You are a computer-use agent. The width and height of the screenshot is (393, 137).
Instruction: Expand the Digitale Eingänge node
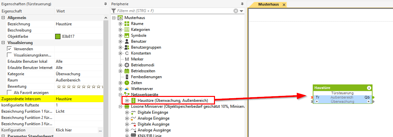127,112
